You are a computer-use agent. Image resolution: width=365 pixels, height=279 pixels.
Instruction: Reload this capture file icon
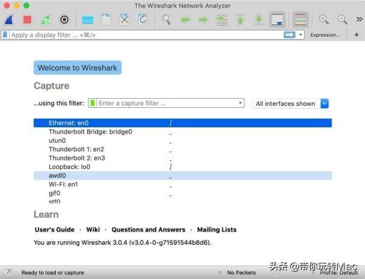(x=143, y=19)
